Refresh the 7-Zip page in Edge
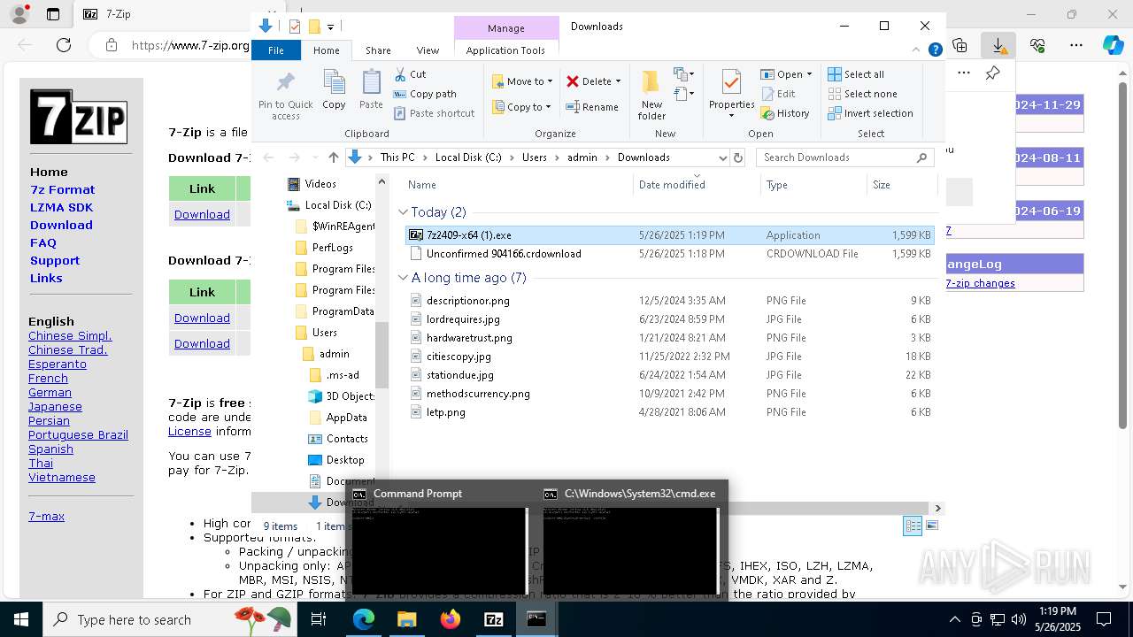The image size is (1133, 637). (x=64, y=45)
